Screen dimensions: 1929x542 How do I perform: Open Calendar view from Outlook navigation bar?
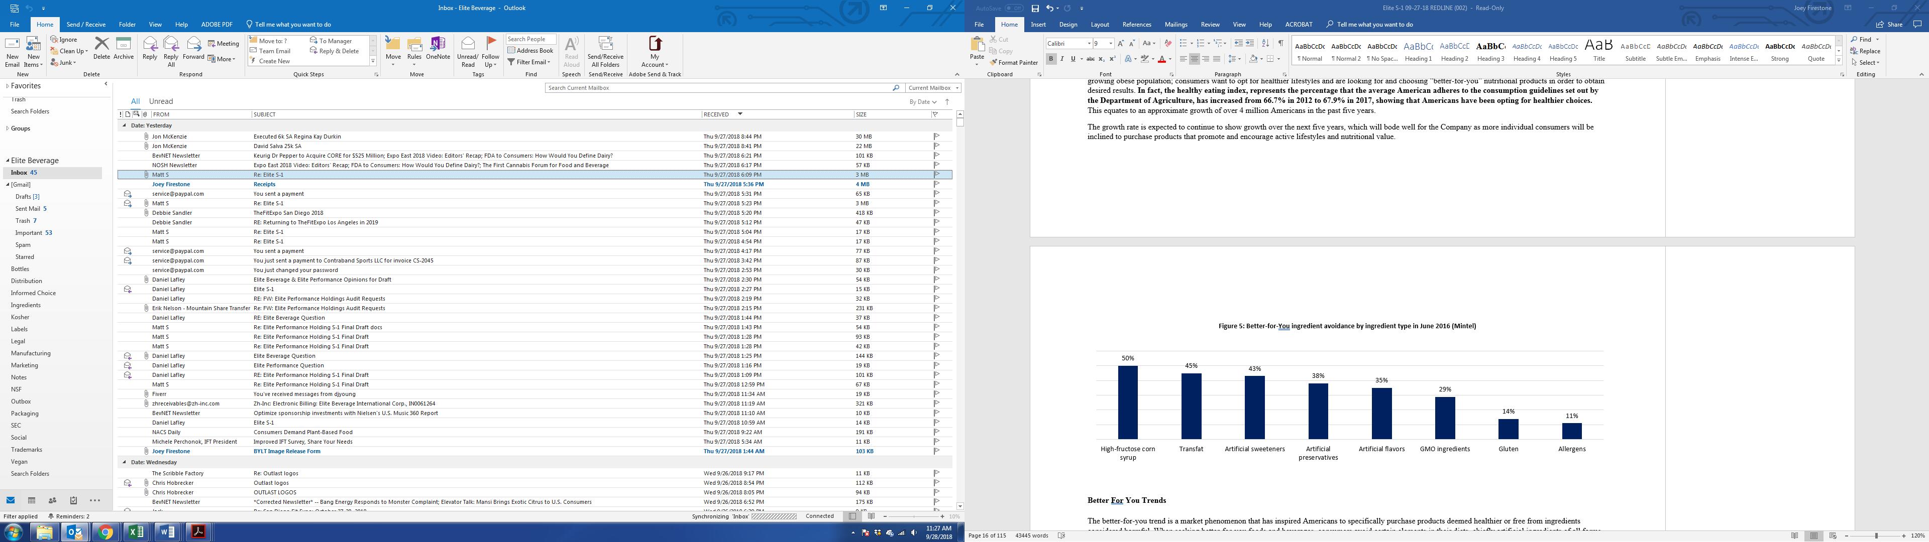pos(32,500)
